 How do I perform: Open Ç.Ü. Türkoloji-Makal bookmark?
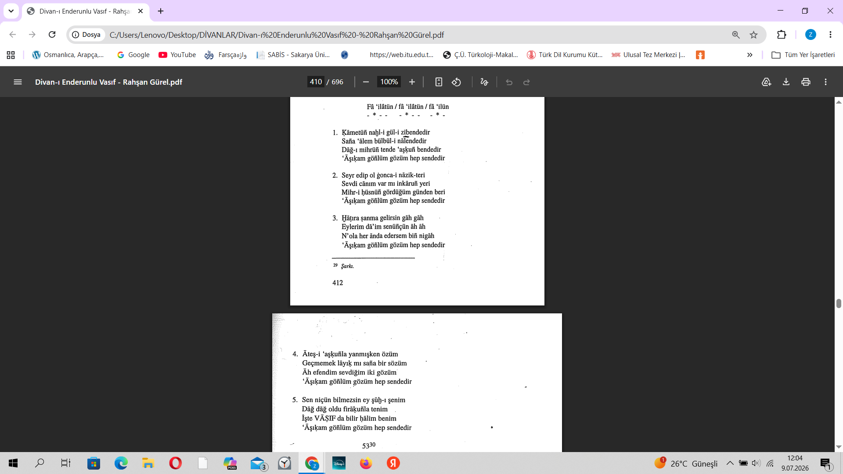(x=480, y=55)
